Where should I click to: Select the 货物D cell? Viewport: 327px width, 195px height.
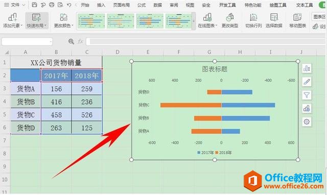[x=26, y=128]
